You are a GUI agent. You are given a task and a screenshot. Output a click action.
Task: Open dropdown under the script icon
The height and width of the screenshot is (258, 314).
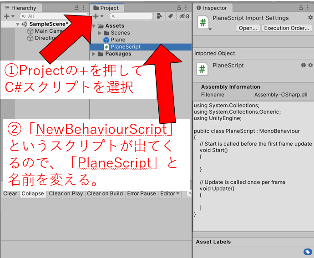210,30
